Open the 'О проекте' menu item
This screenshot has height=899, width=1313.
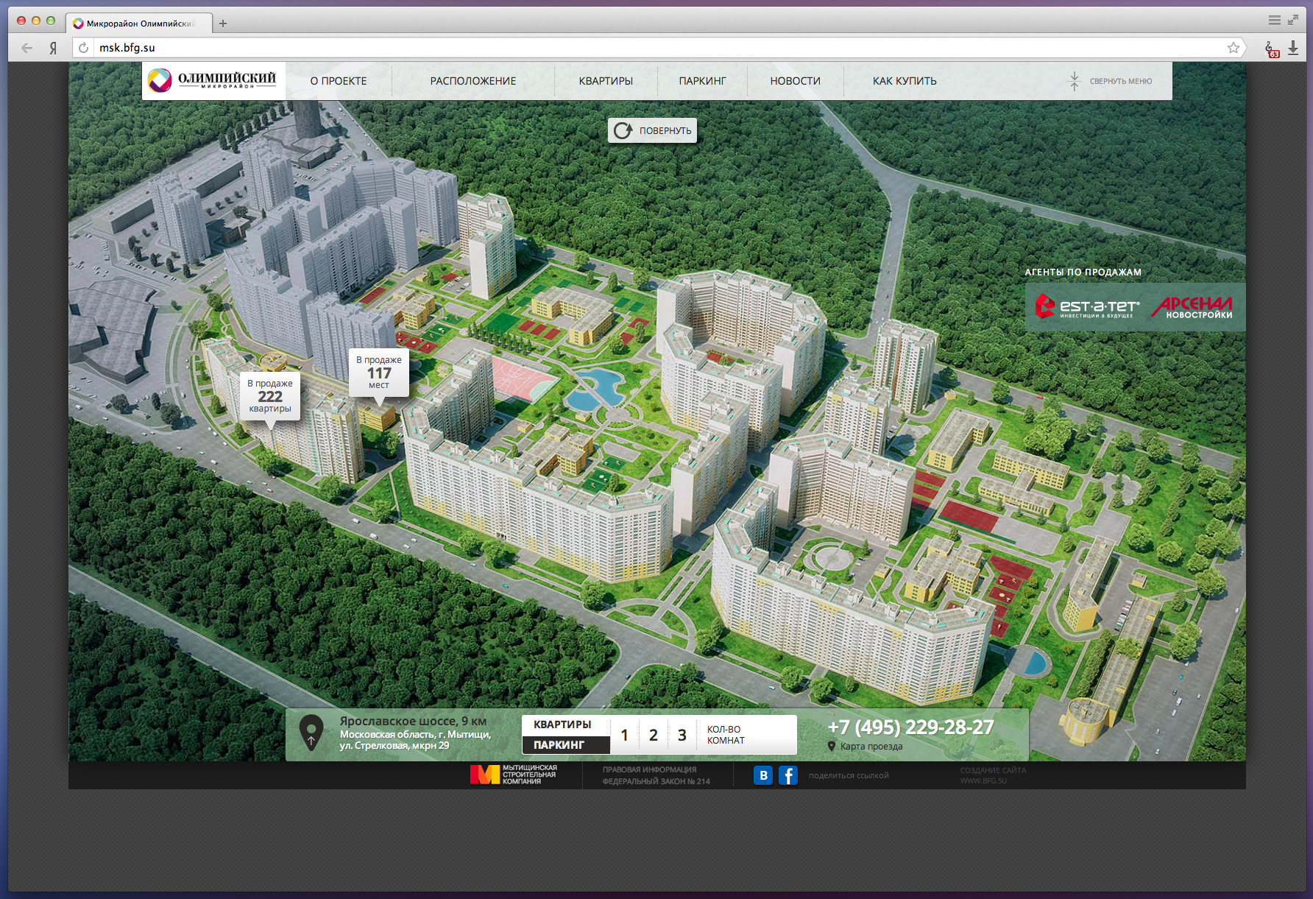coord(338,81)
